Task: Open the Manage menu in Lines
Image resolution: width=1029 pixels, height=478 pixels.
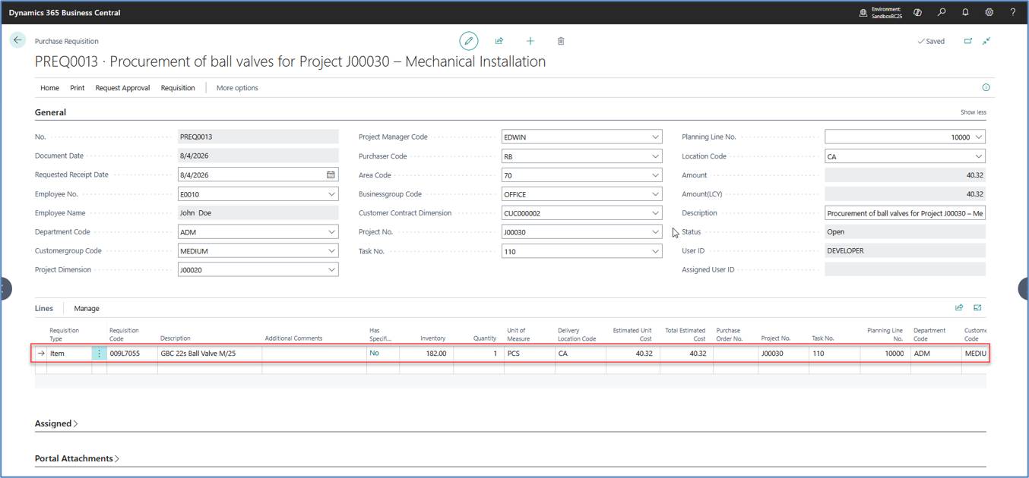Action: pyautogui.click(x=87, y=308)
